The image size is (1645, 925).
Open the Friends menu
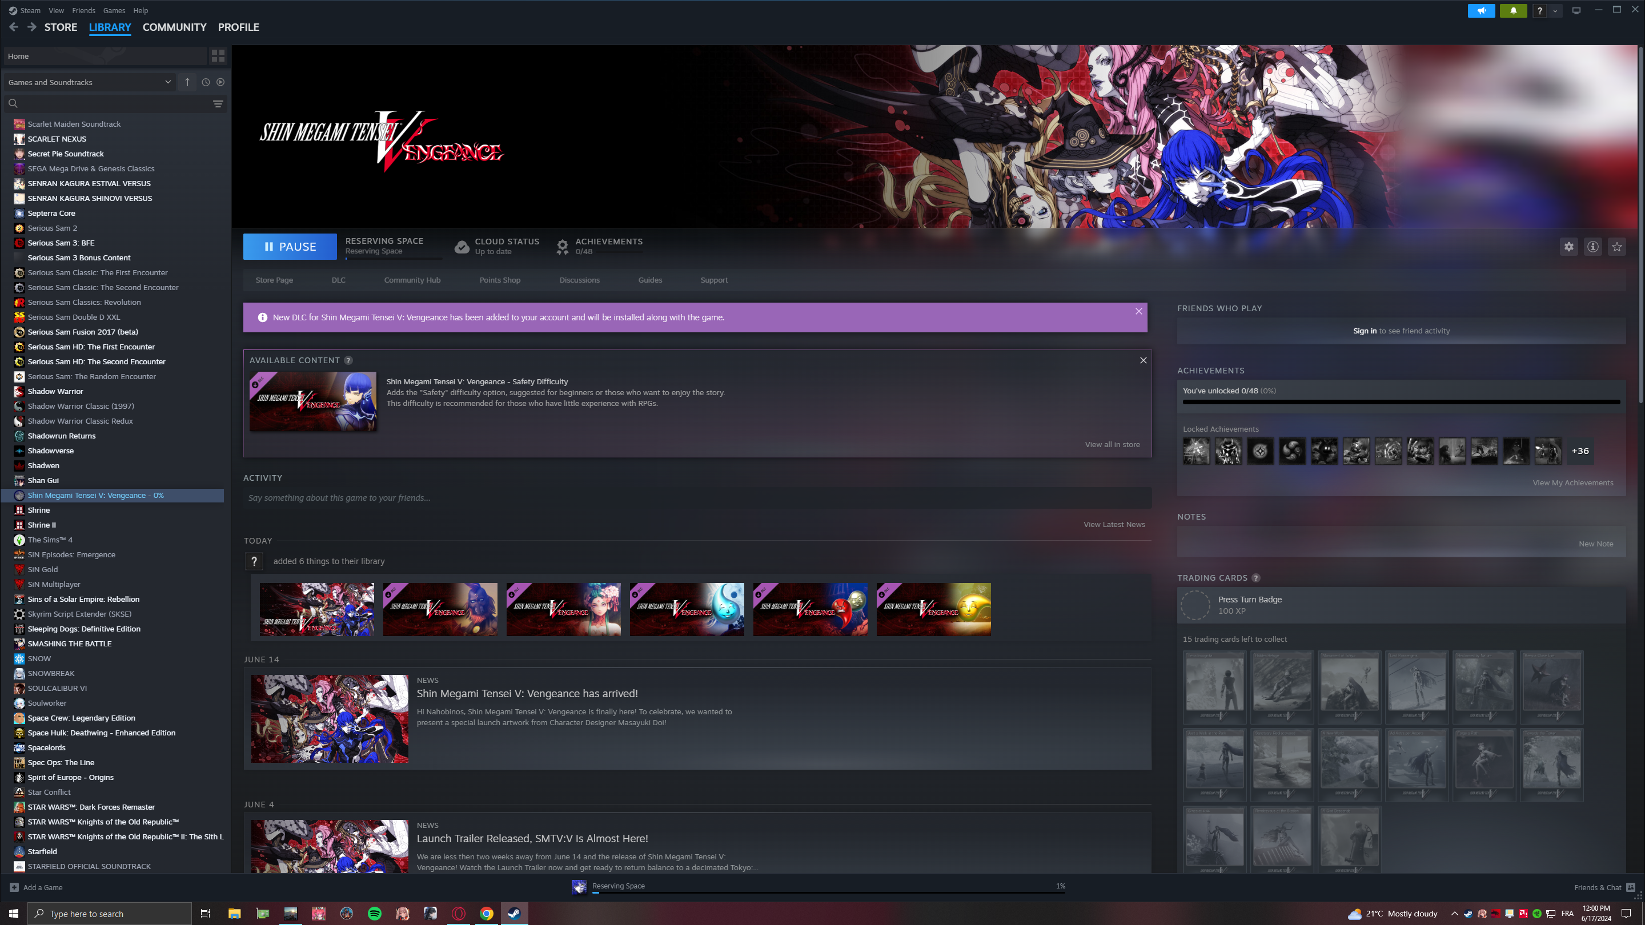[x=83, y=10]
